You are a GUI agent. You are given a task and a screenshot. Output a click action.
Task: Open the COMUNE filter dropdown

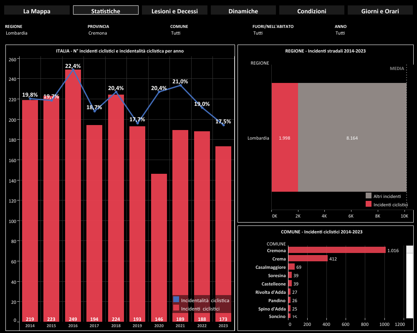(x=175, y=33)
